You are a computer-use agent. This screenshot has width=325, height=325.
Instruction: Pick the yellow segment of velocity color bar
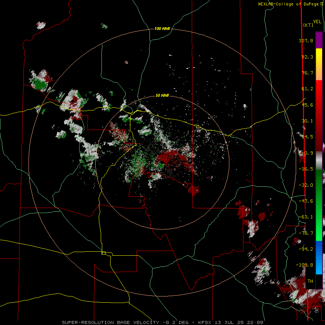click(x=319, y=64)
